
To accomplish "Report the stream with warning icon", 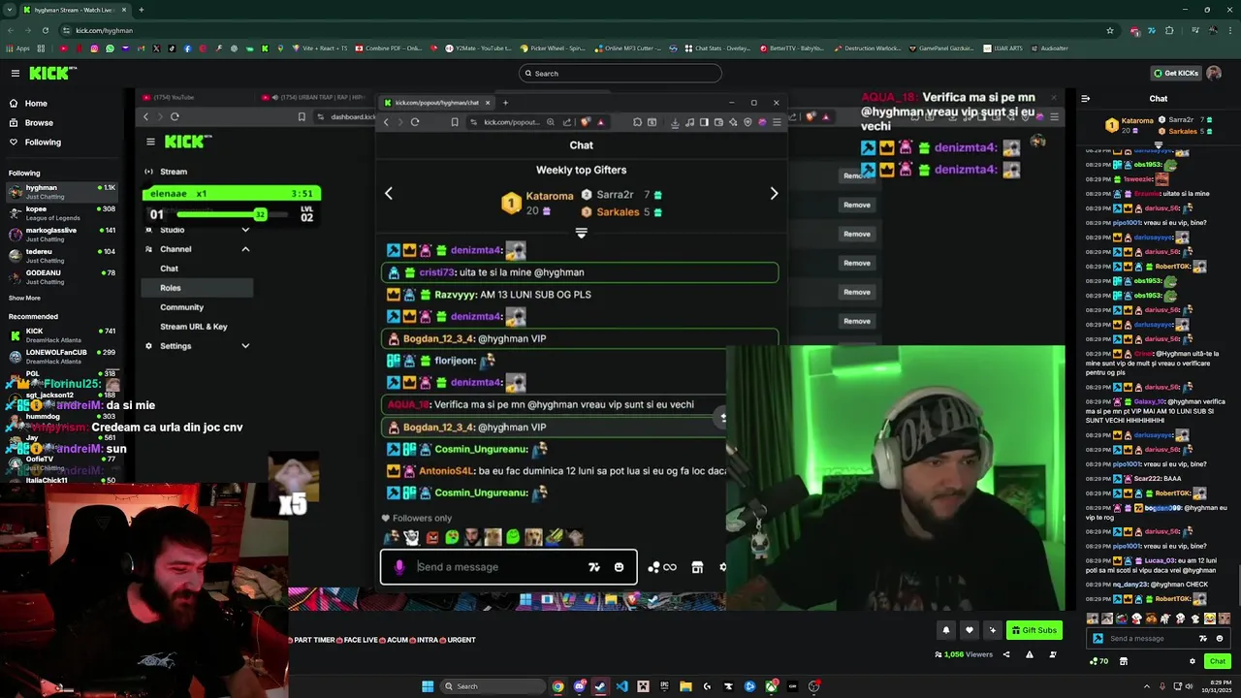I will 1029,654.
